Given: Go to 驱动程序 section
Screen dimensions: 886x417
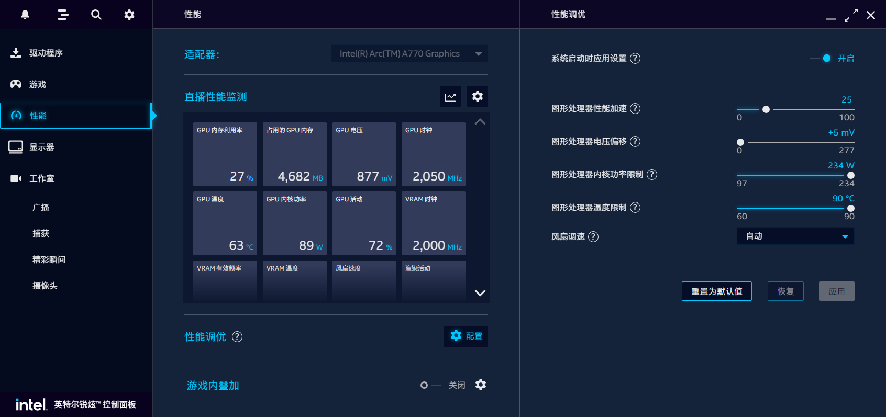Looking at the screenshot, I should point(76,53).
